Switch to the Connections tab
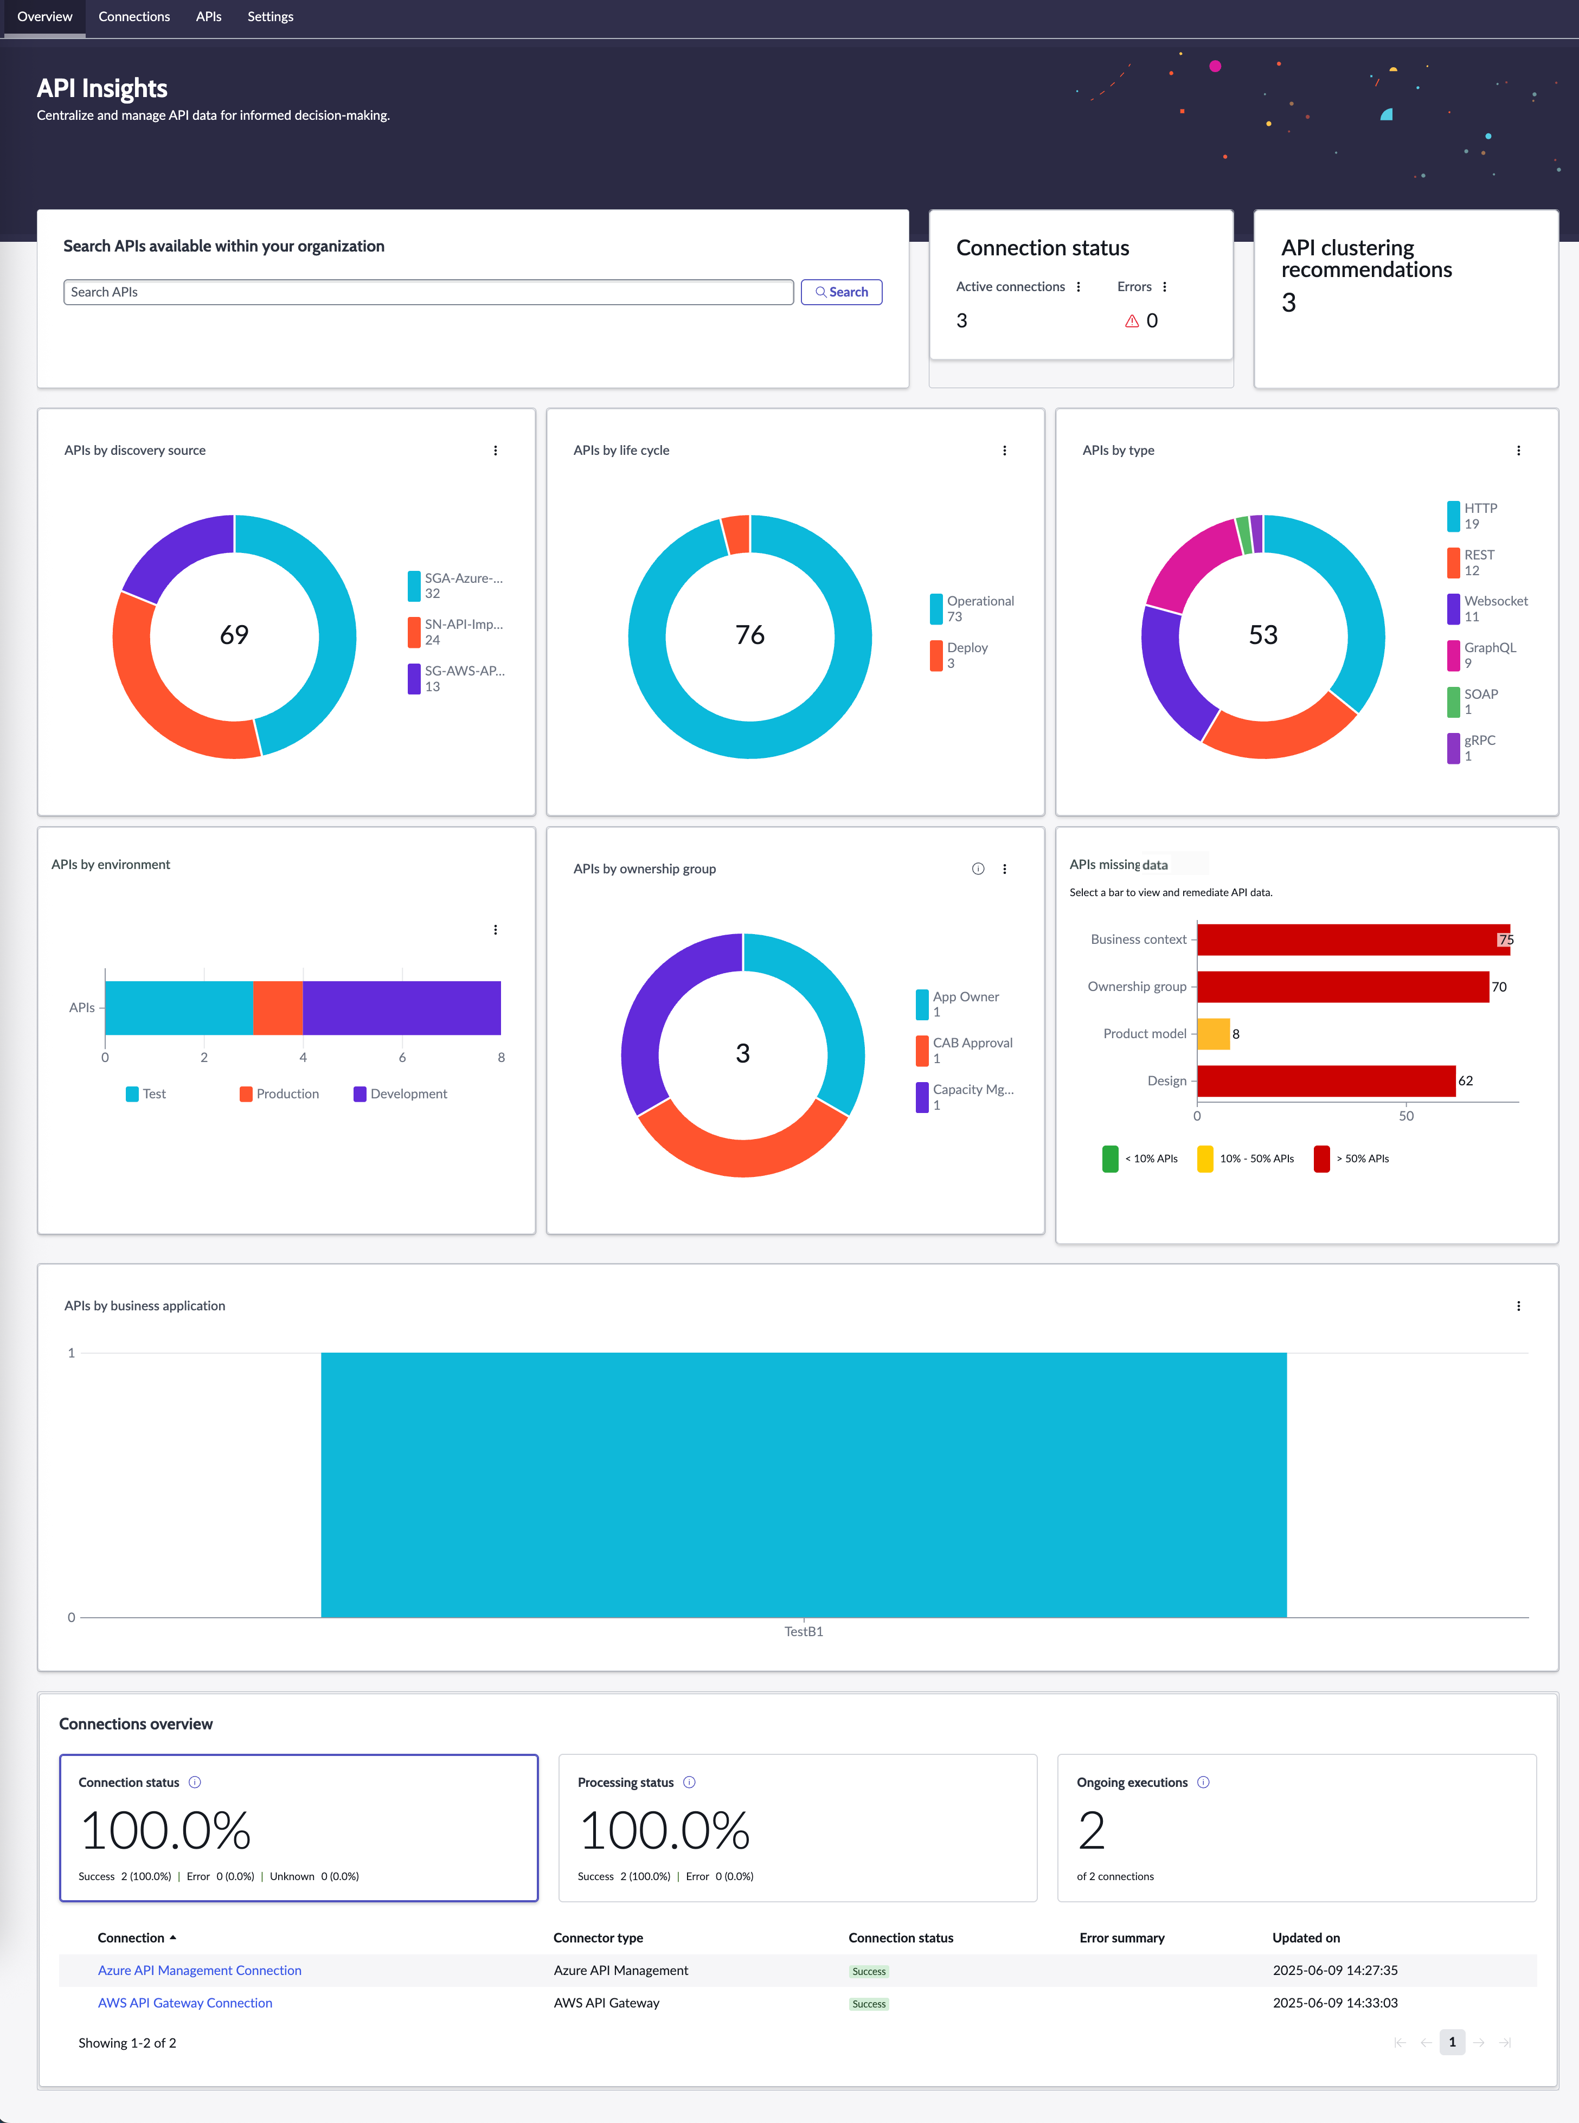1579x2123 pixels. [134, 17]
